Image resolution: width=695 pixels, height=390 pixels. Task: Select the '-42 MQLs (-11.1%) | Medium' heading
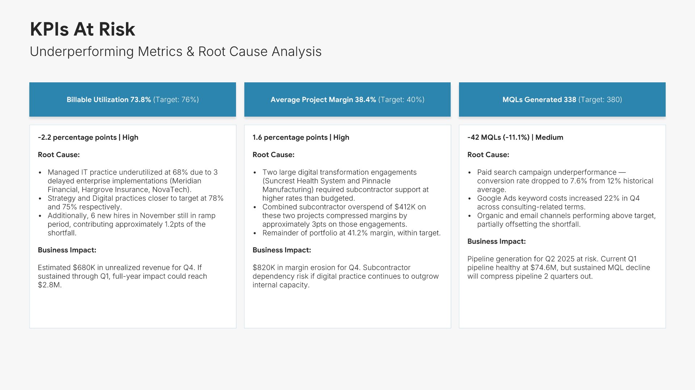[515, 138]
